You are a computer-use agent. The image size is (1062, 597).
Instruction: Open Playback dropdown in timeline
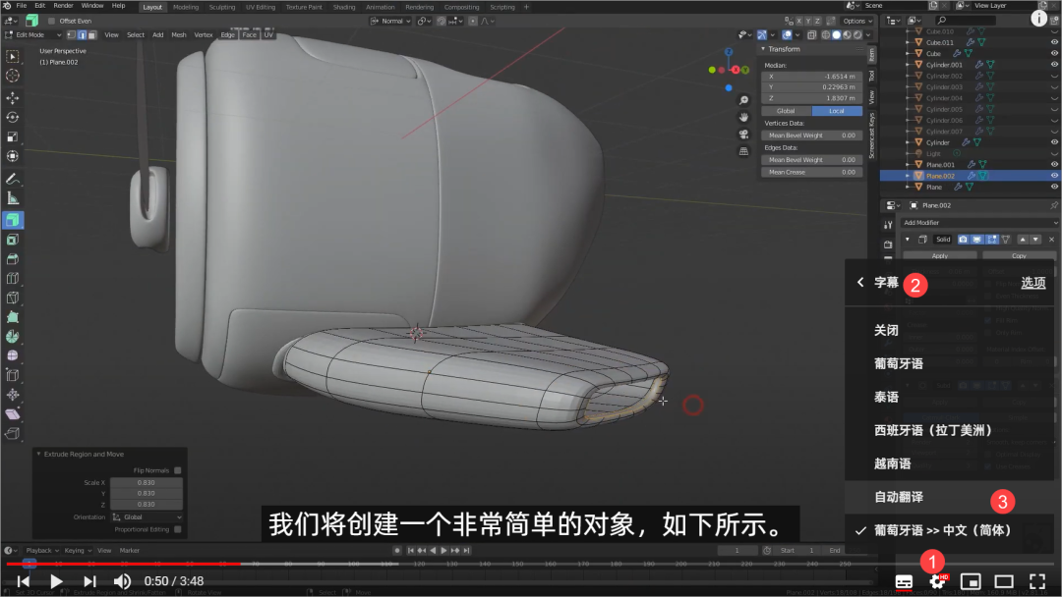(x=42, y=550)
